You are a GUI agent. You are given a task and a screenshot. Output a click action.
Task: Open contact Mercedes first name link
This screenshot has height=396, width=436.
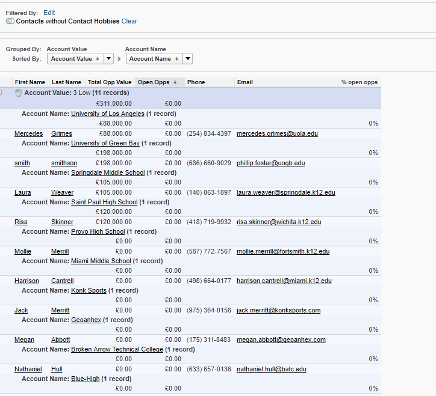tap(28, 133)
